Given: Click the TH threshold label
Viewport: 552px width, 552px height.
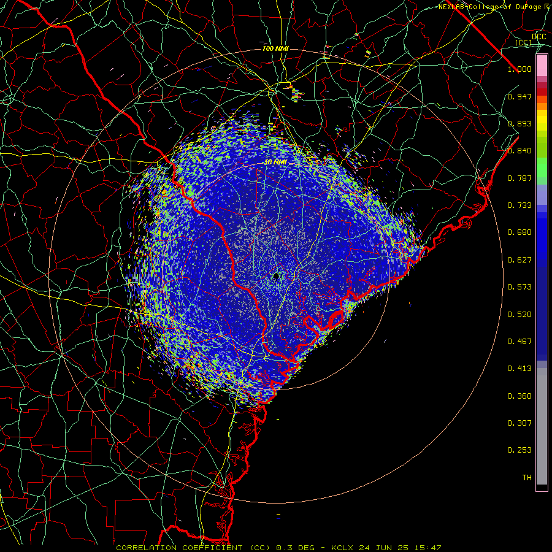Looking at the screenshot, I should click(x=527, y=478).
